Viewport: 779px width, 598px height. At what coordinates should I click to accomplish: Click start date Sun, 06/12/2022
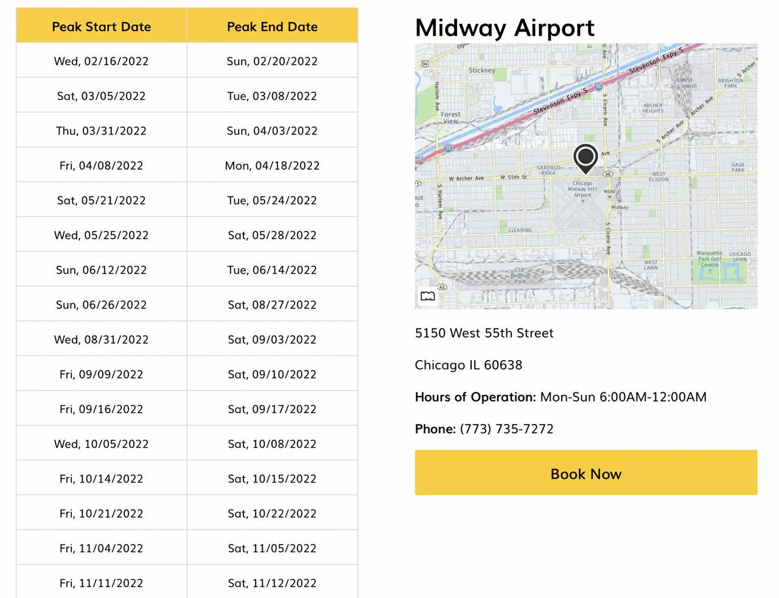pos(102,270)
